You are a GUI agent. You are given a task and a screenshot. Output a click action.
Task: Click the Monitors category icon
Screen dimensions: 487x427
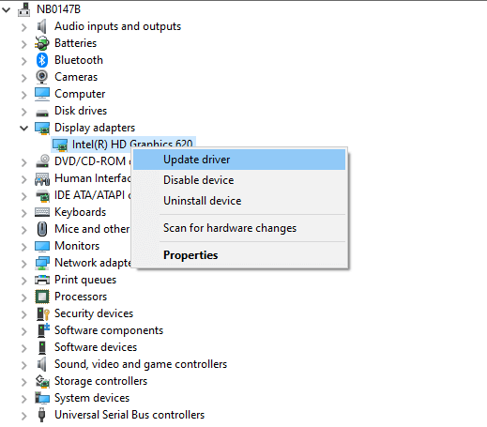click(42, 246)
